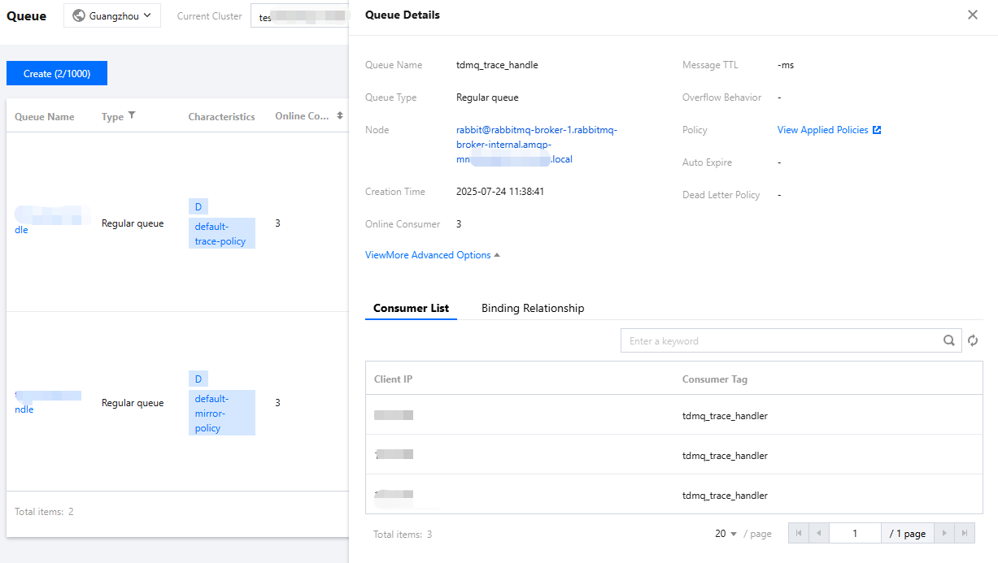Viewport: 998px width, 563px height.
Task: Open the Current Cluster selector
Action: click(299, 16)
